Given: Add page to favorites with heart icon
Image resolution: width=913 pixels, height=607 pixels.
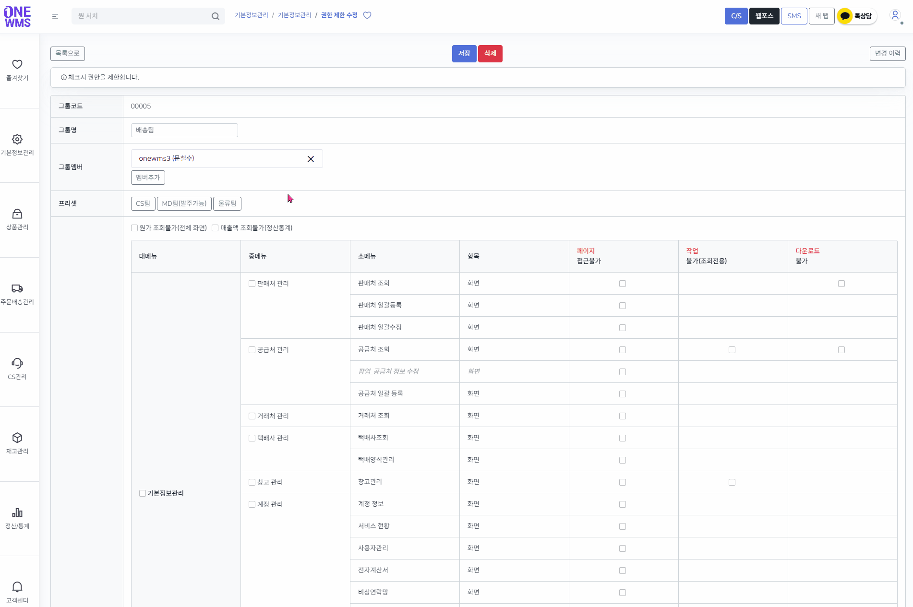Looking at the screenshot, I should 367,15.
